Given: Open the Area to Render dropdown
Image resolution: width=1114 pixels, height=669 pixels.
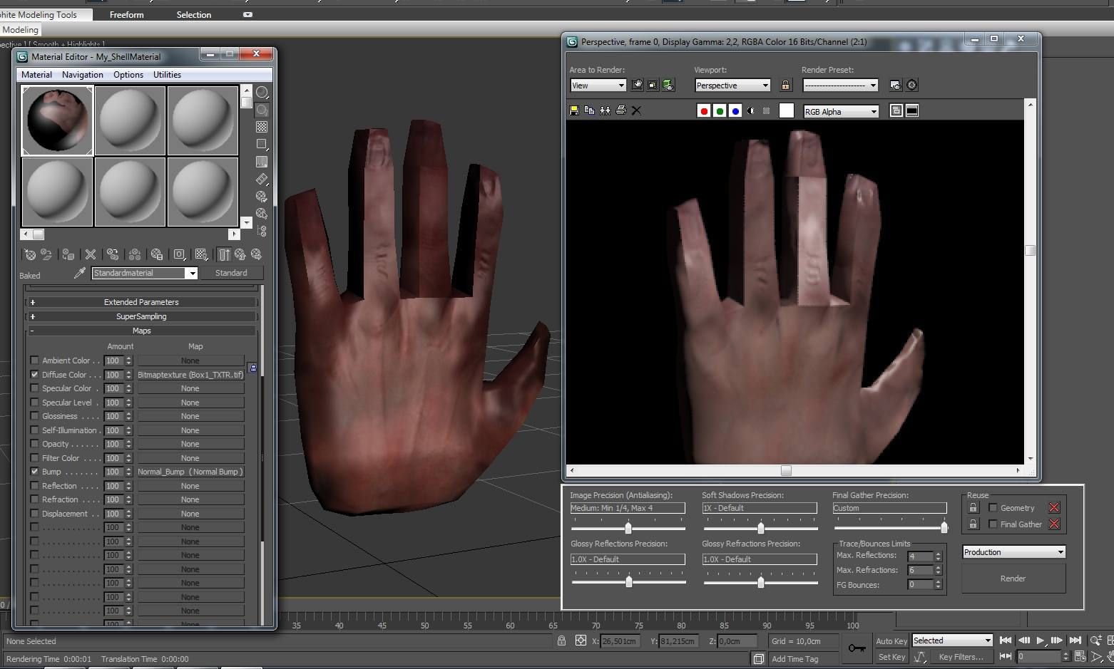Looking at the screenshot, I should coord(598,85).
